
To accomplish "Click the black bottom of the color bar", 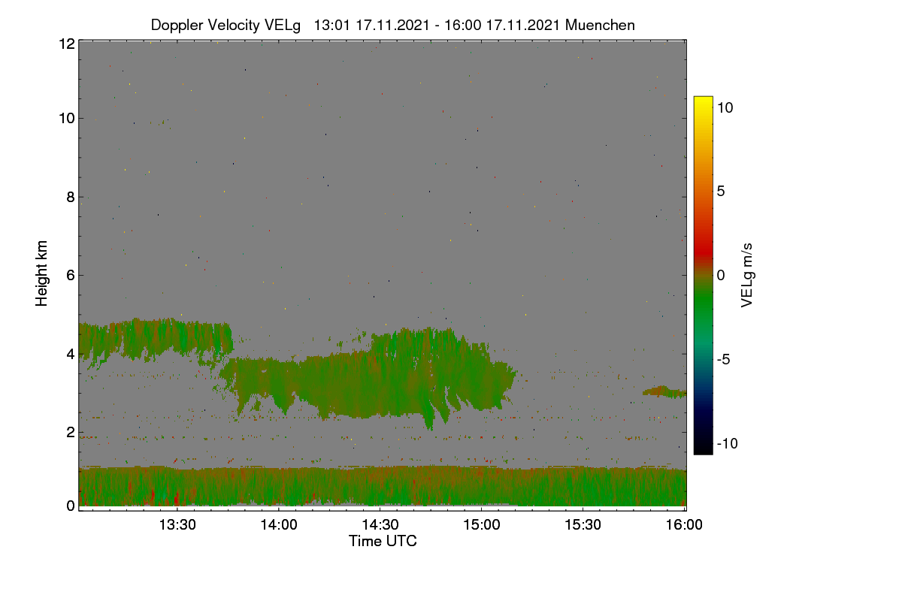I will (703, 447).
